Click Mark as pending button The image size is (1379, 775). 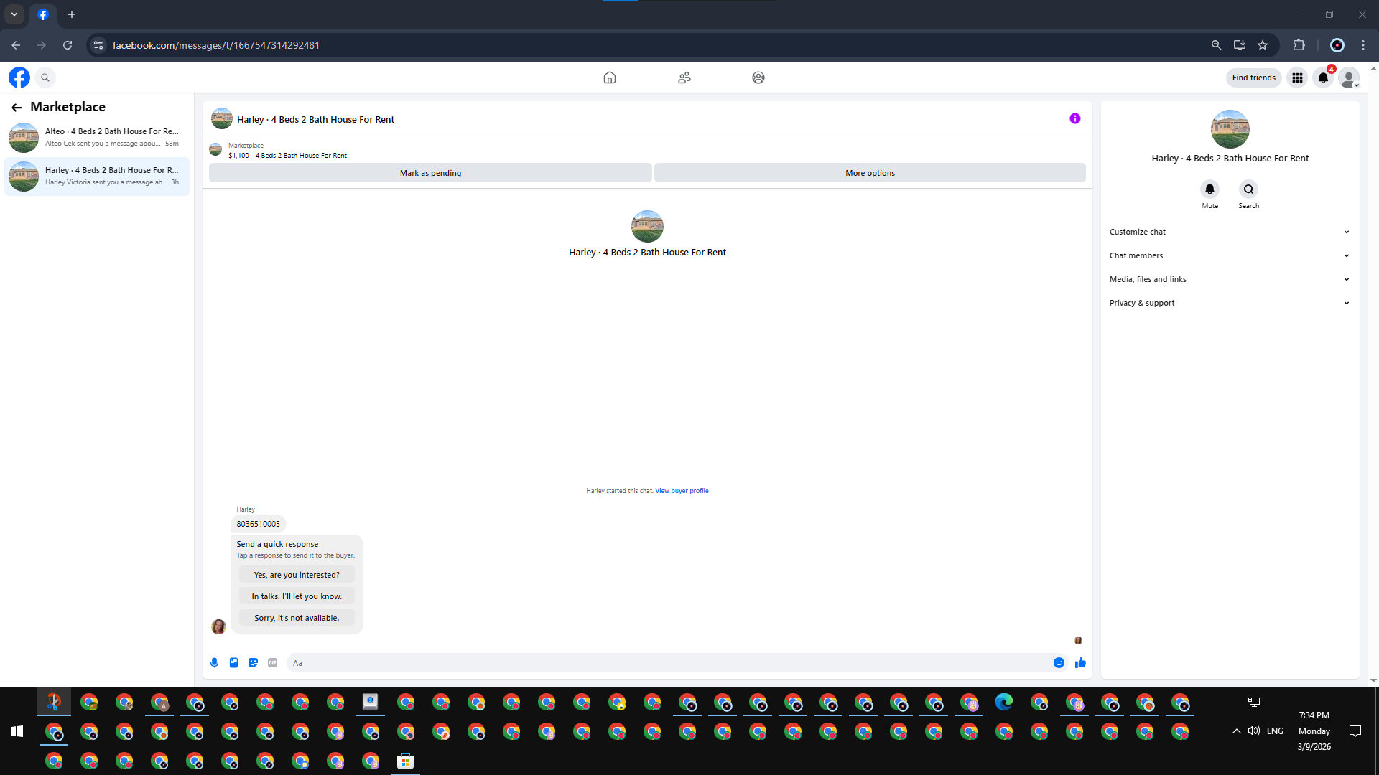pyautogui.click(x=430, y=173)
